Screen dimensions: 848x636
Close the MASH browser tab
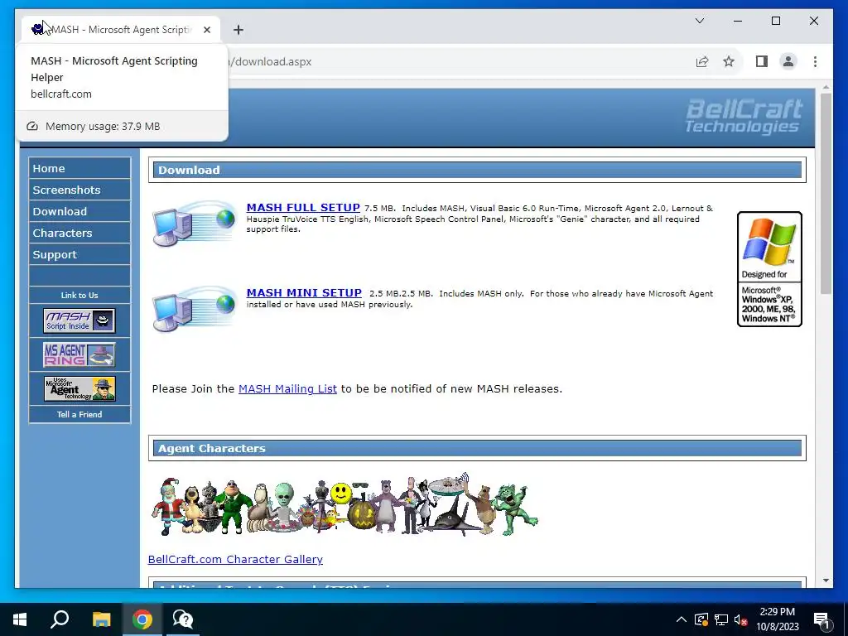click(207, 30)
